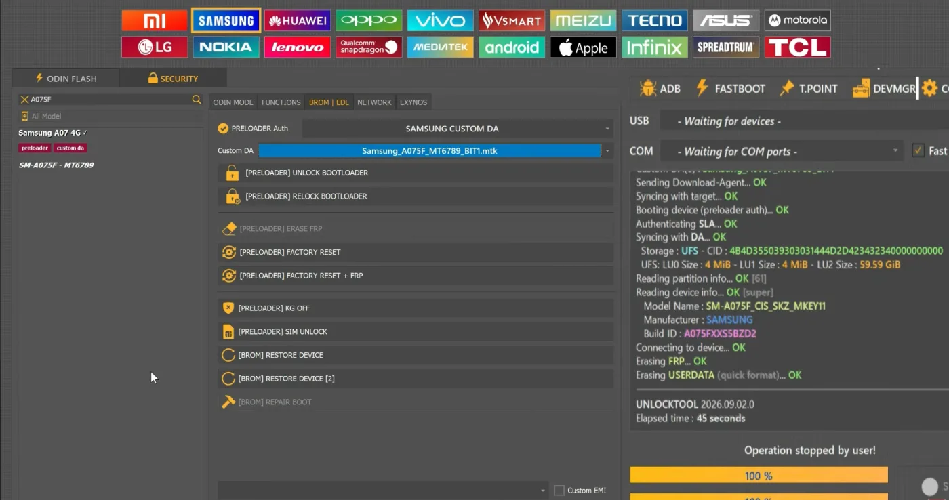
Task: Open the dropdown beside Custom EMI
Action: 383,491
